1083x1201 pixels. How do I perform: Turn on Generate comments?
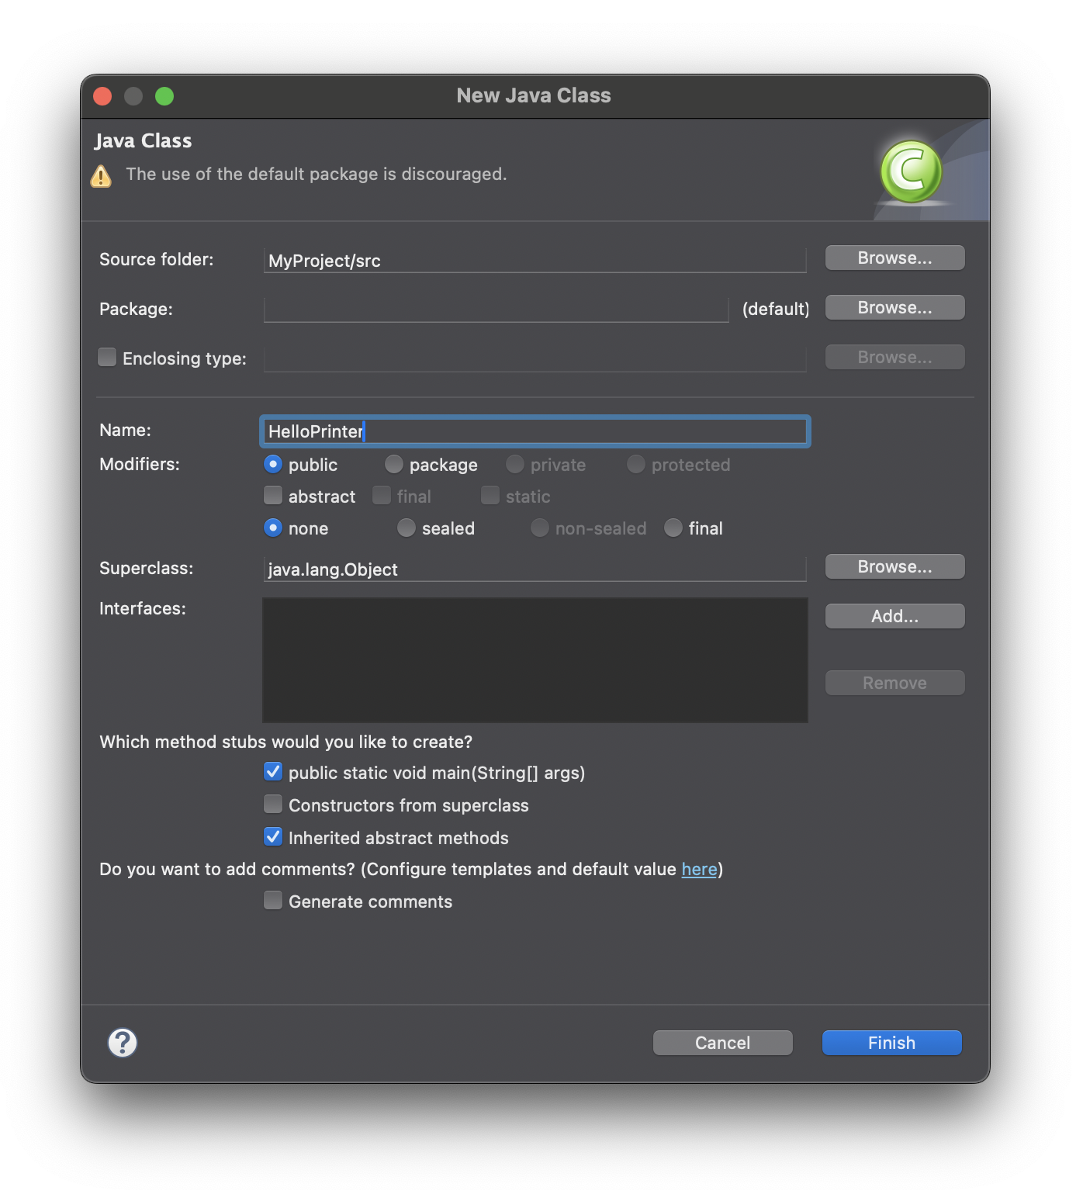pos(273,901)
